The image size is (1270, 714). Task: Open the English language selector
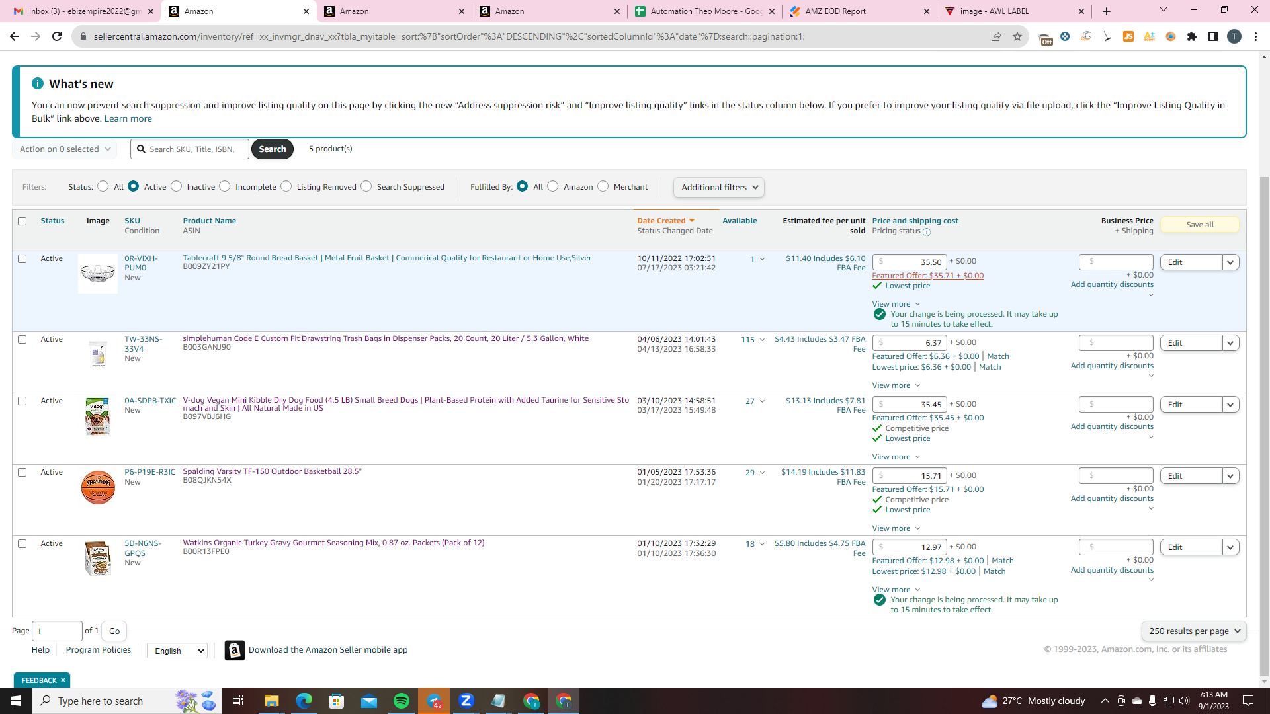point(177,651)
